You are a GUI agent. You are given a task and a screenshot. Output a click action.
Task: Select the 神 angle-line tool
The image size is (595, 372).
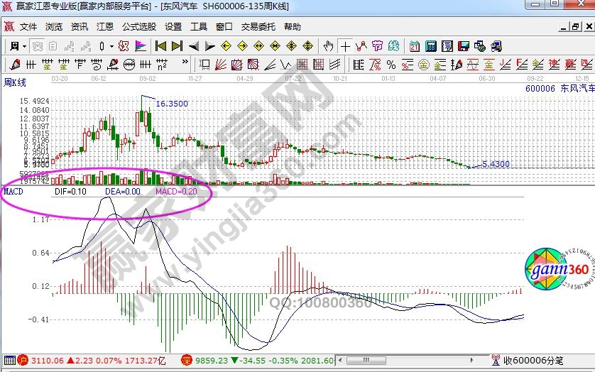[555, 65]
